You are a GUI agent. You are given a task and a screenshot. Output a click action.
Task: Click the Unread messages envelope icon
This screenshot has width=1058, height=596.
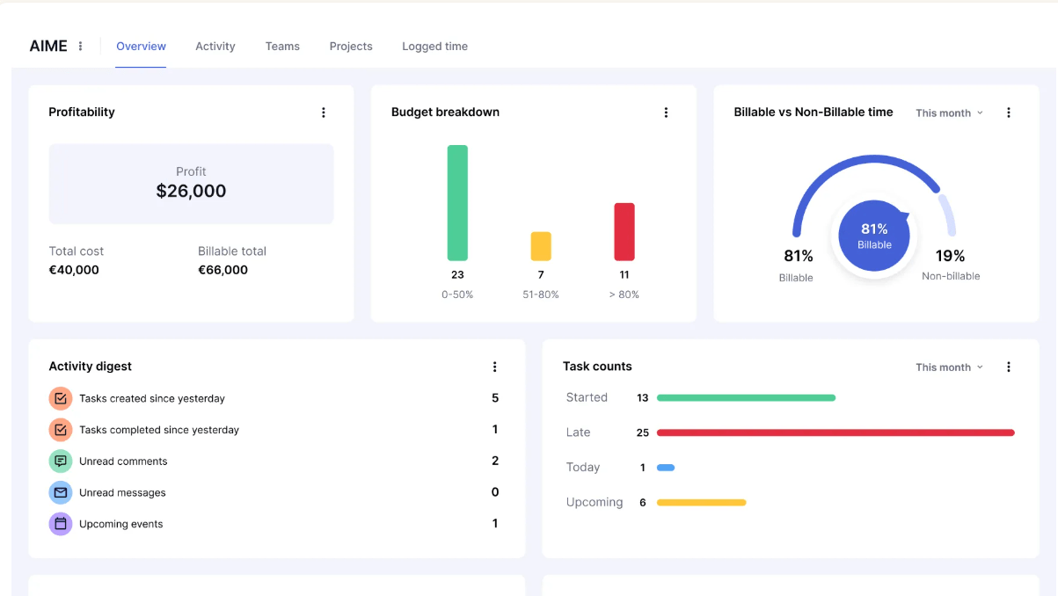pyautogui.click(x=61, y=493)
